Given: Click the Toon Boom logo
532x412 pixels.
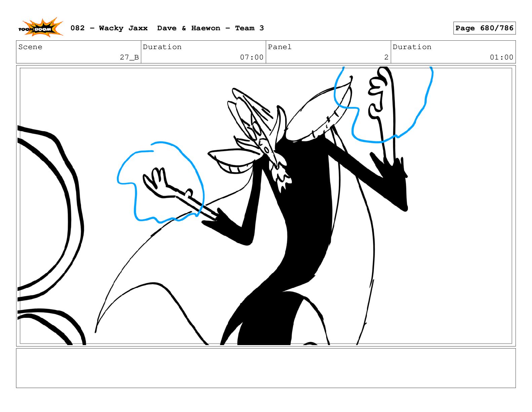Looking at the screenshot, I should (x=40, y=28).
